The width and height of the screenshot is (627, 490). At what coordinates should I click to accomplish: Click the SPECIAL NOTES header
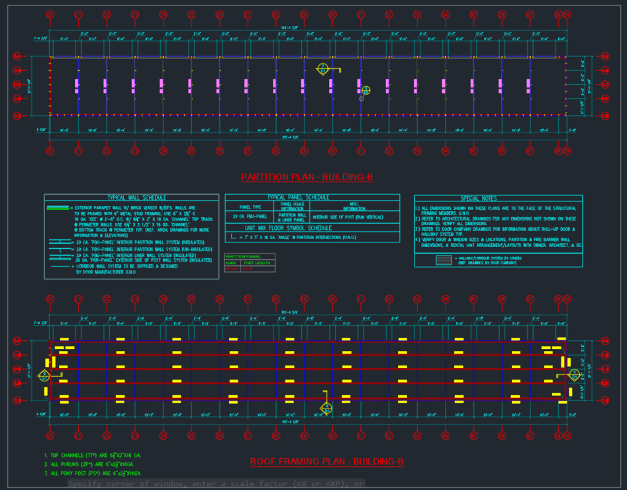click(498, 198)
